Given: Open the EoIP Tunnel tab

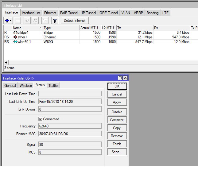Looking at the screenshot, I should point(69,13).
